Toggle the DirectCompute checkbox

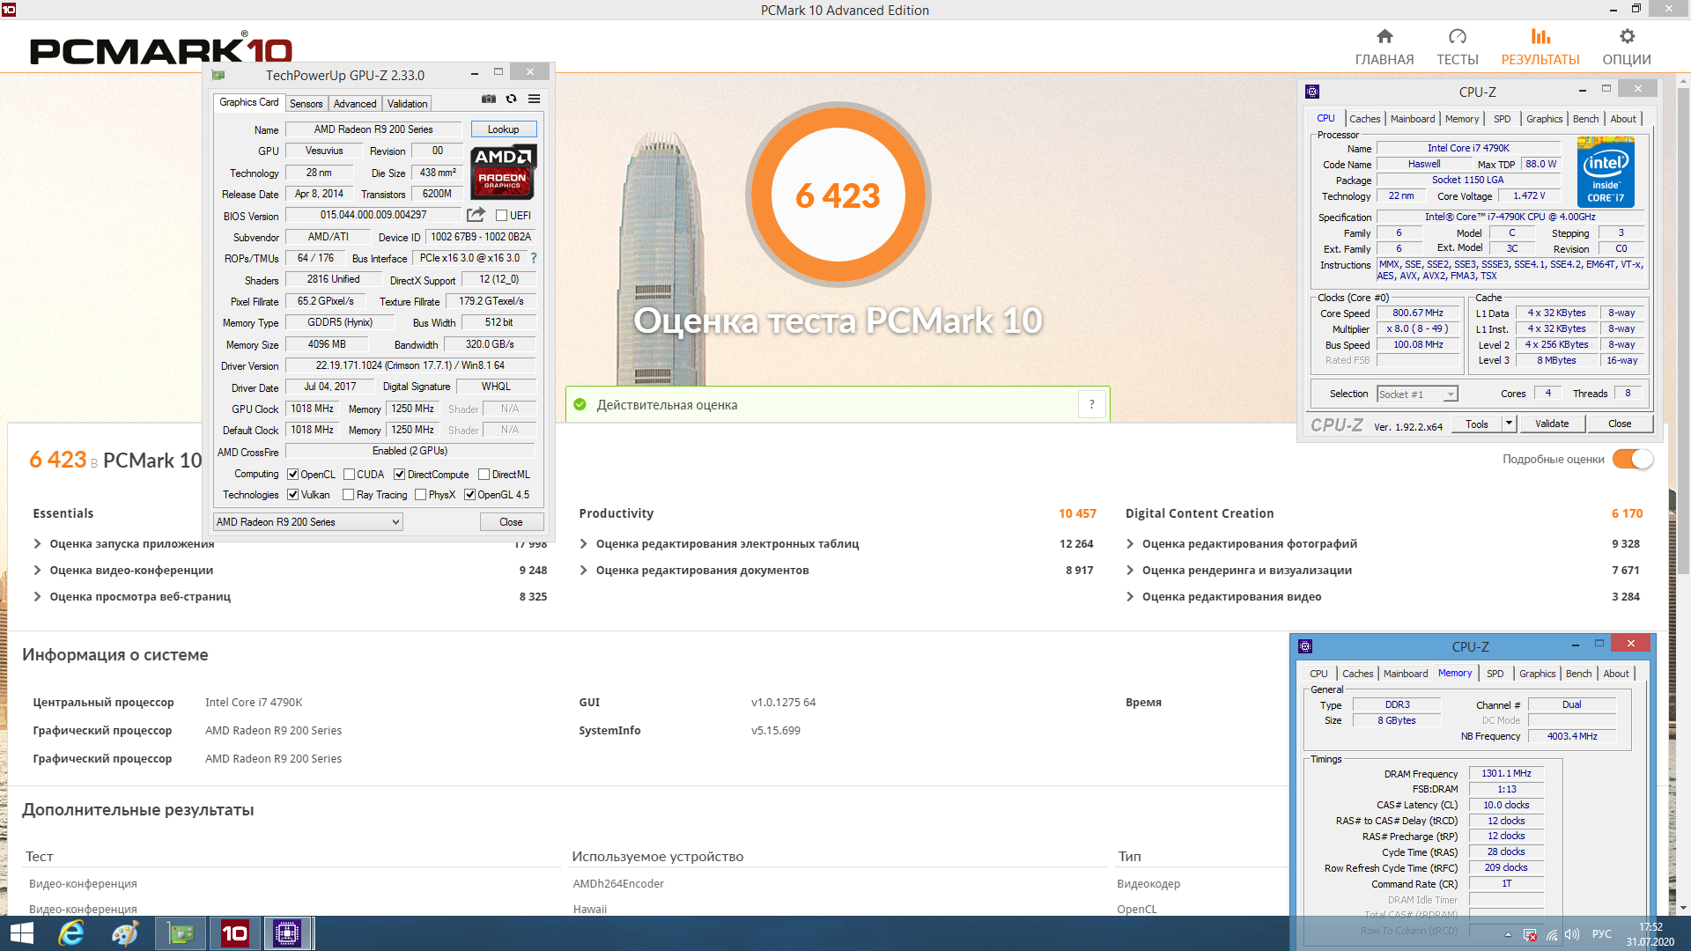click(x=399, y=474)
